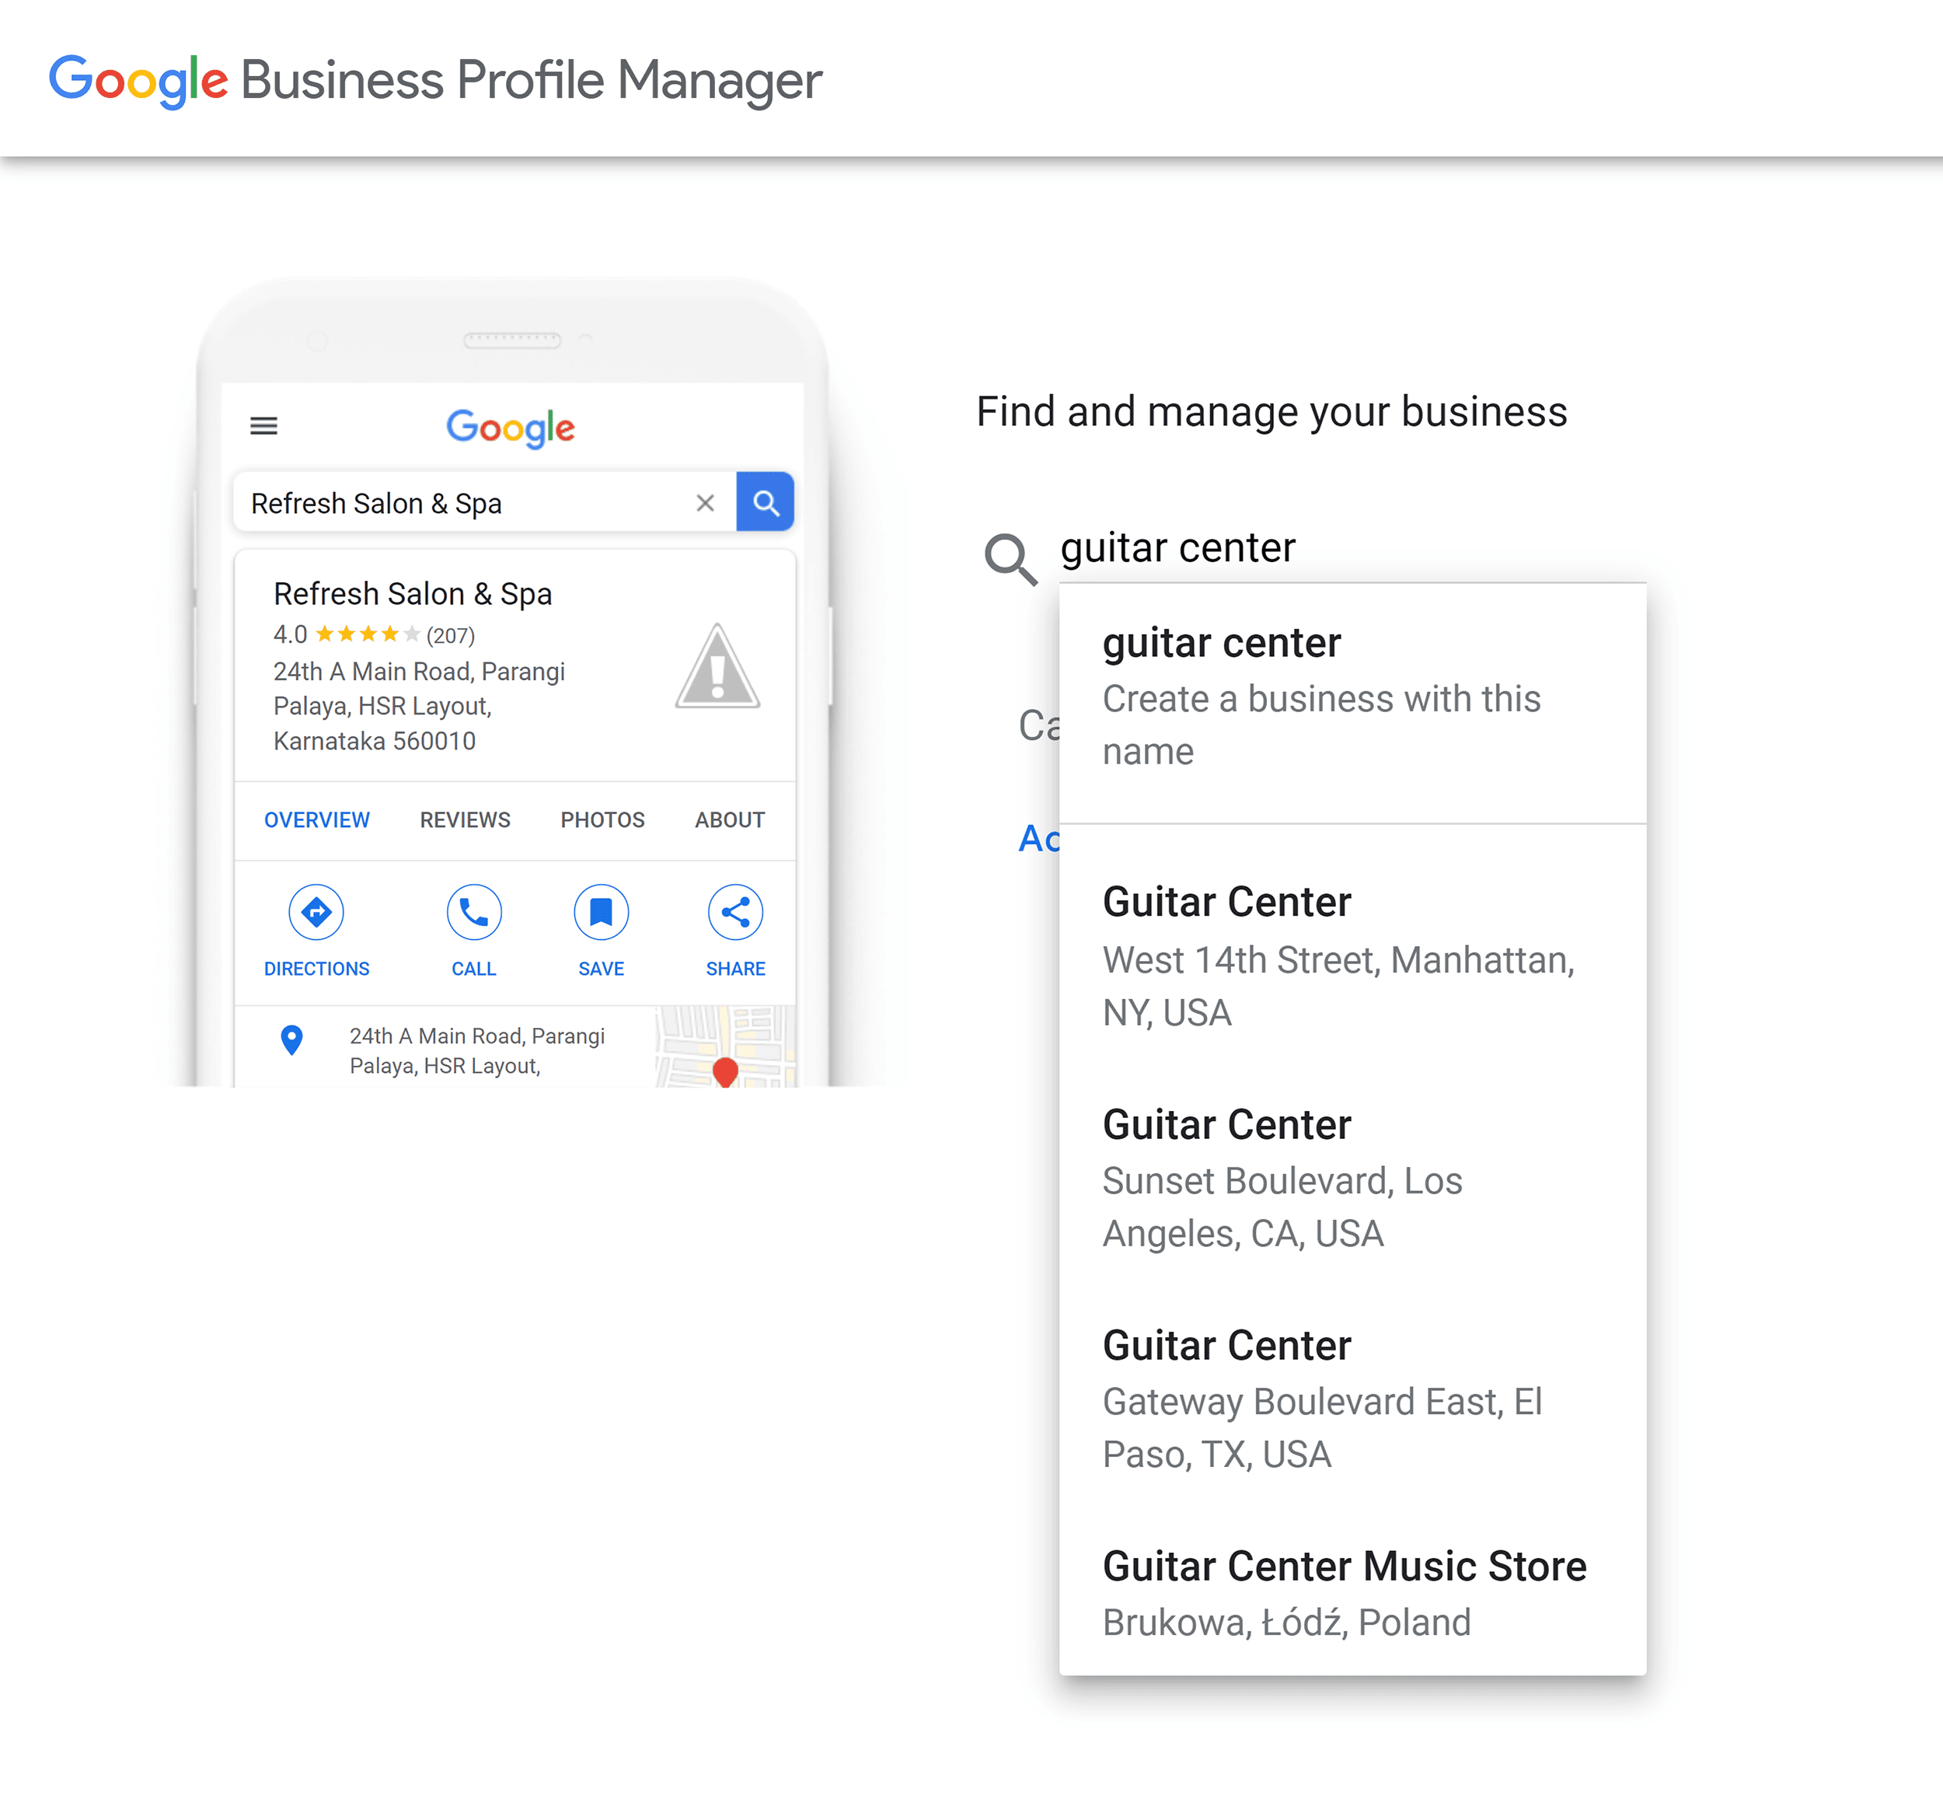Click the SAVE label

pos(602,969)
